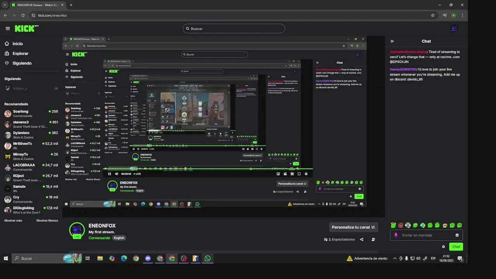Open recommended channel ElGlogloking
The height and width of the screenshot is (279, 496).
click(31, 210)
